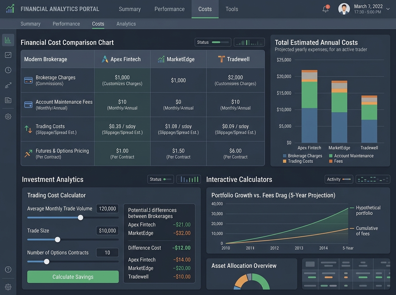The height and width of the screenshot is (295, 396).
Task: Click the Trade Size input field
Action: coord(108,230)
